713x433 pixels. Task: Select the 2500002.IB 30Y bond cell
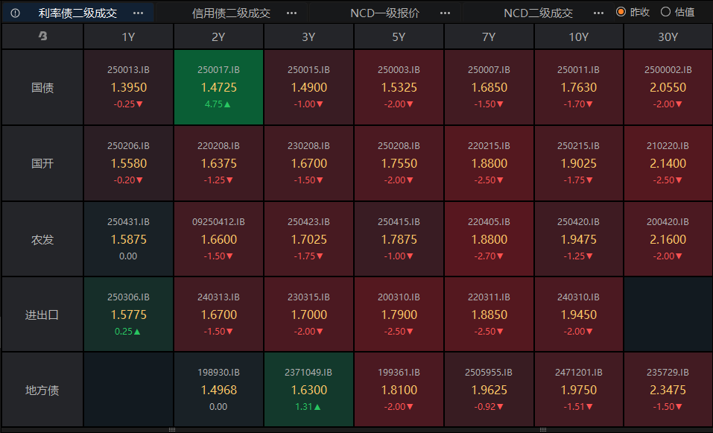click(x=668, y=87)
